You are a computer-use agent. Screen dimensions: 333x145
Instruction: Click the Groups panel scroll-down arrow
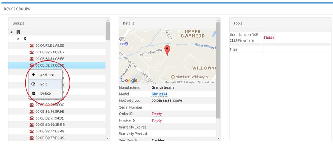[x=108, y=138]
